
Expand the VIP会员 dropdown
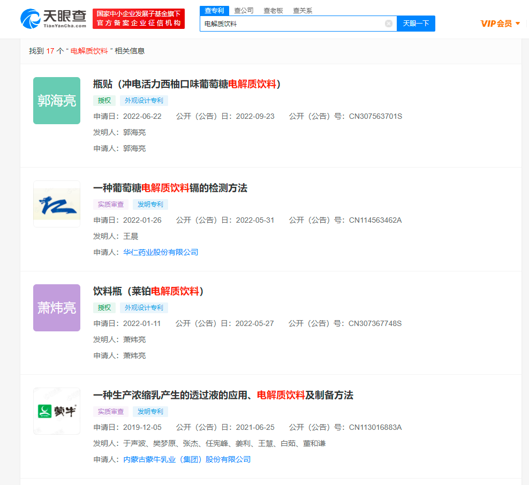pyautogui.click(x=500, y=24)
